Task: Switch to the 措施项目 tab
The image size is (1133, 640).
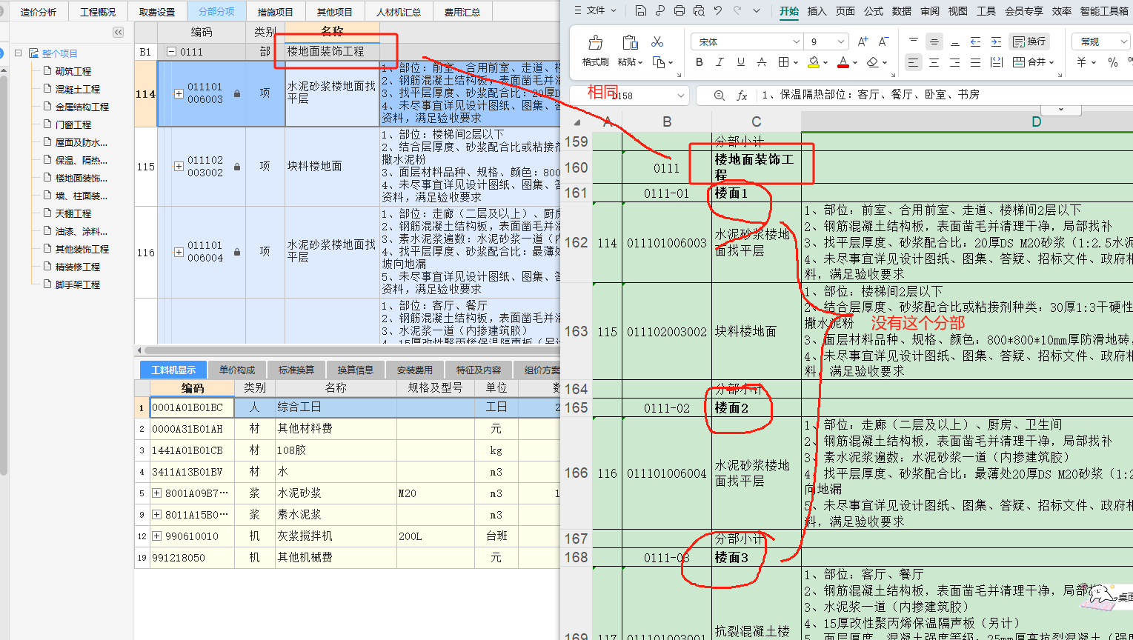Action: (275, 12)
